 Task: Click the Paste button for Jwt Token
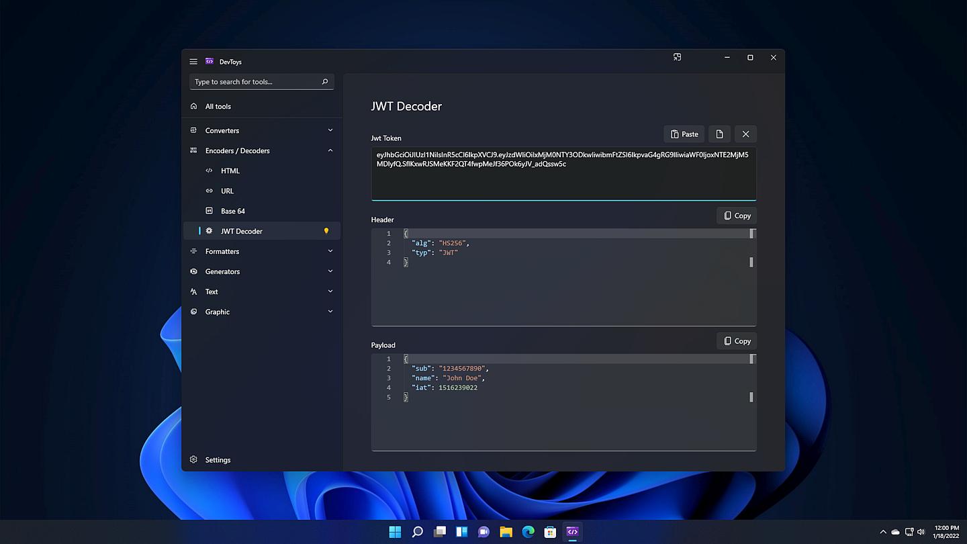[x=684, y=134]
